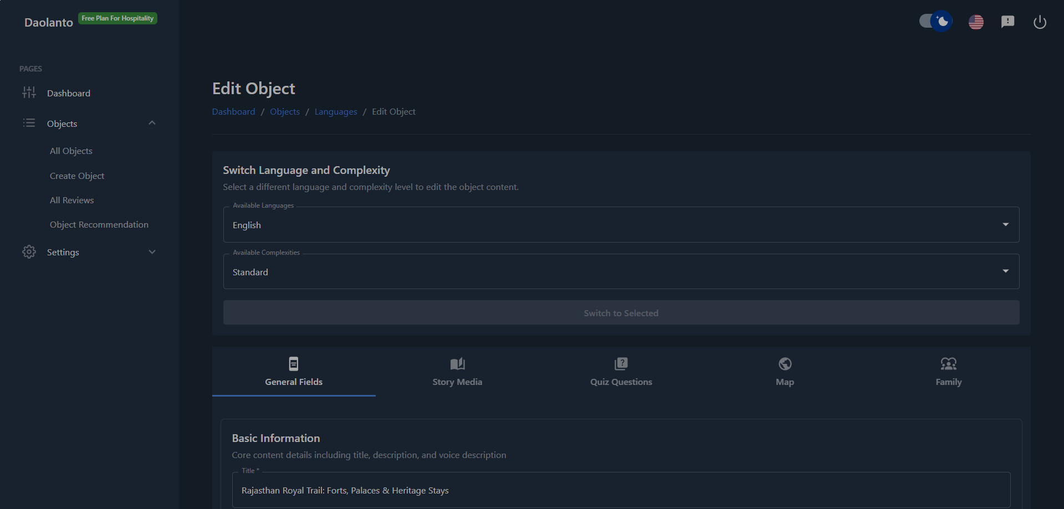Viewport: 1064px width, 509px height.
Task: Click the General Fields document icon
Action: pyautogui.click(x=294, y=364)
